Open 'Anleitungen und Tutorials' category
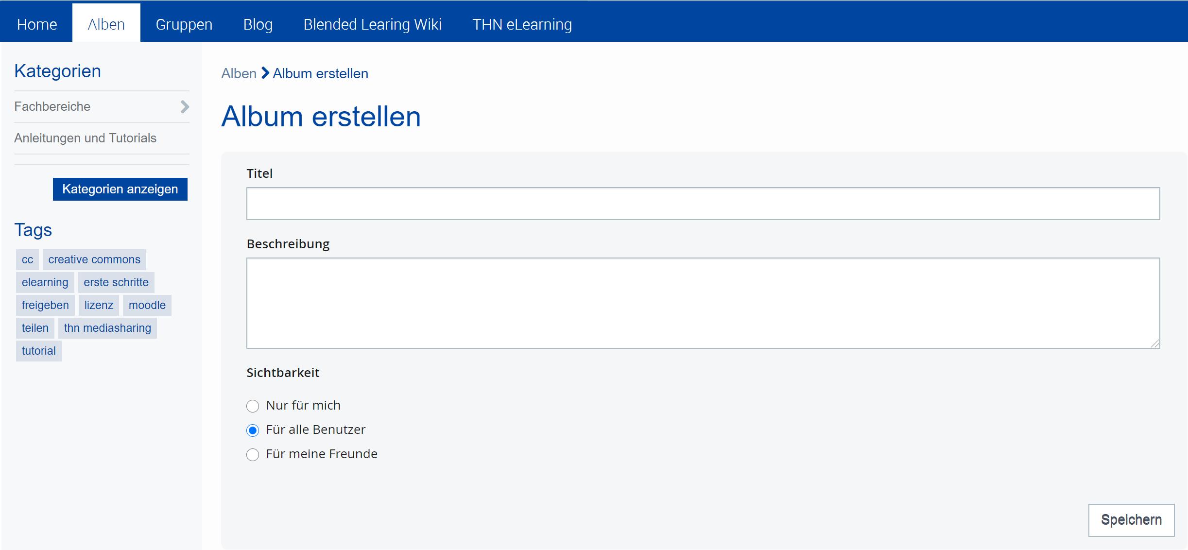 coord(85,138)
